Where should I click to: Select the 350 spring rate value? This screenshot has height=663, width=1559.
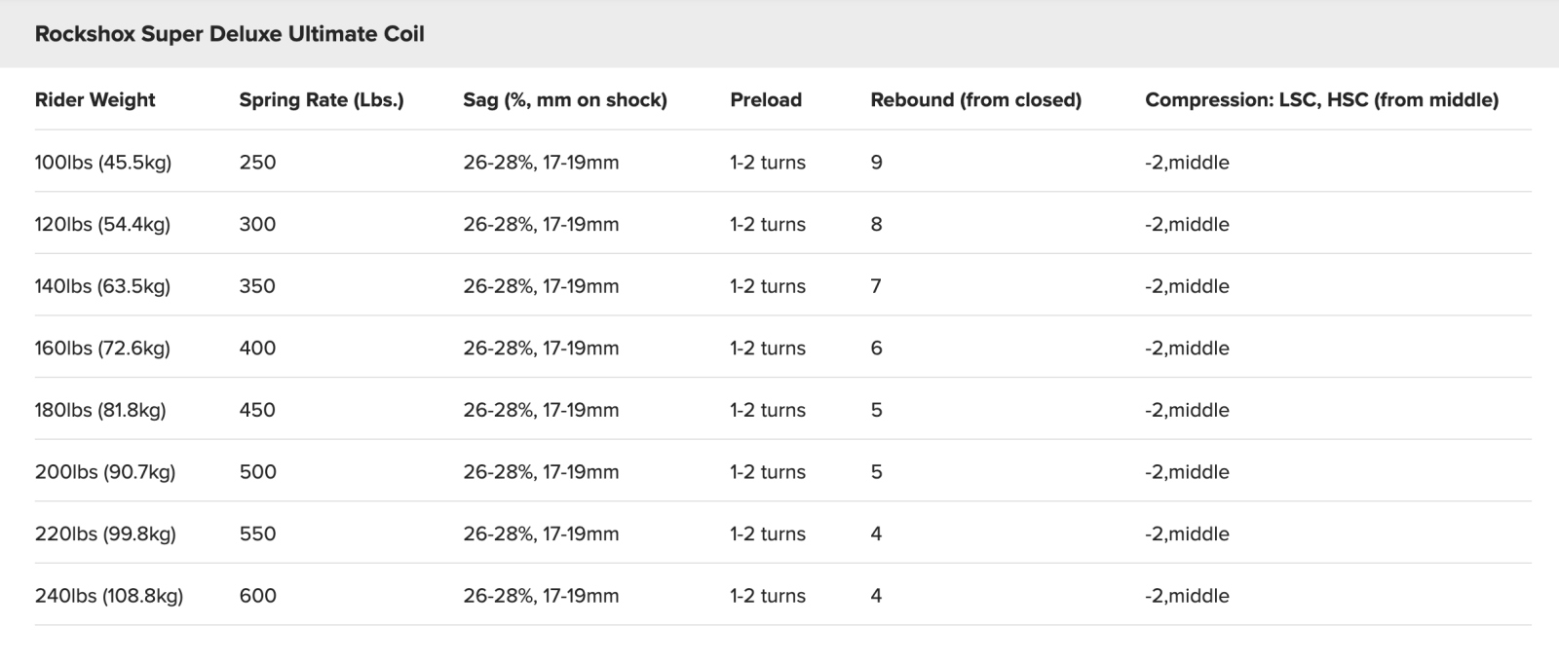[x=257, y=286]
